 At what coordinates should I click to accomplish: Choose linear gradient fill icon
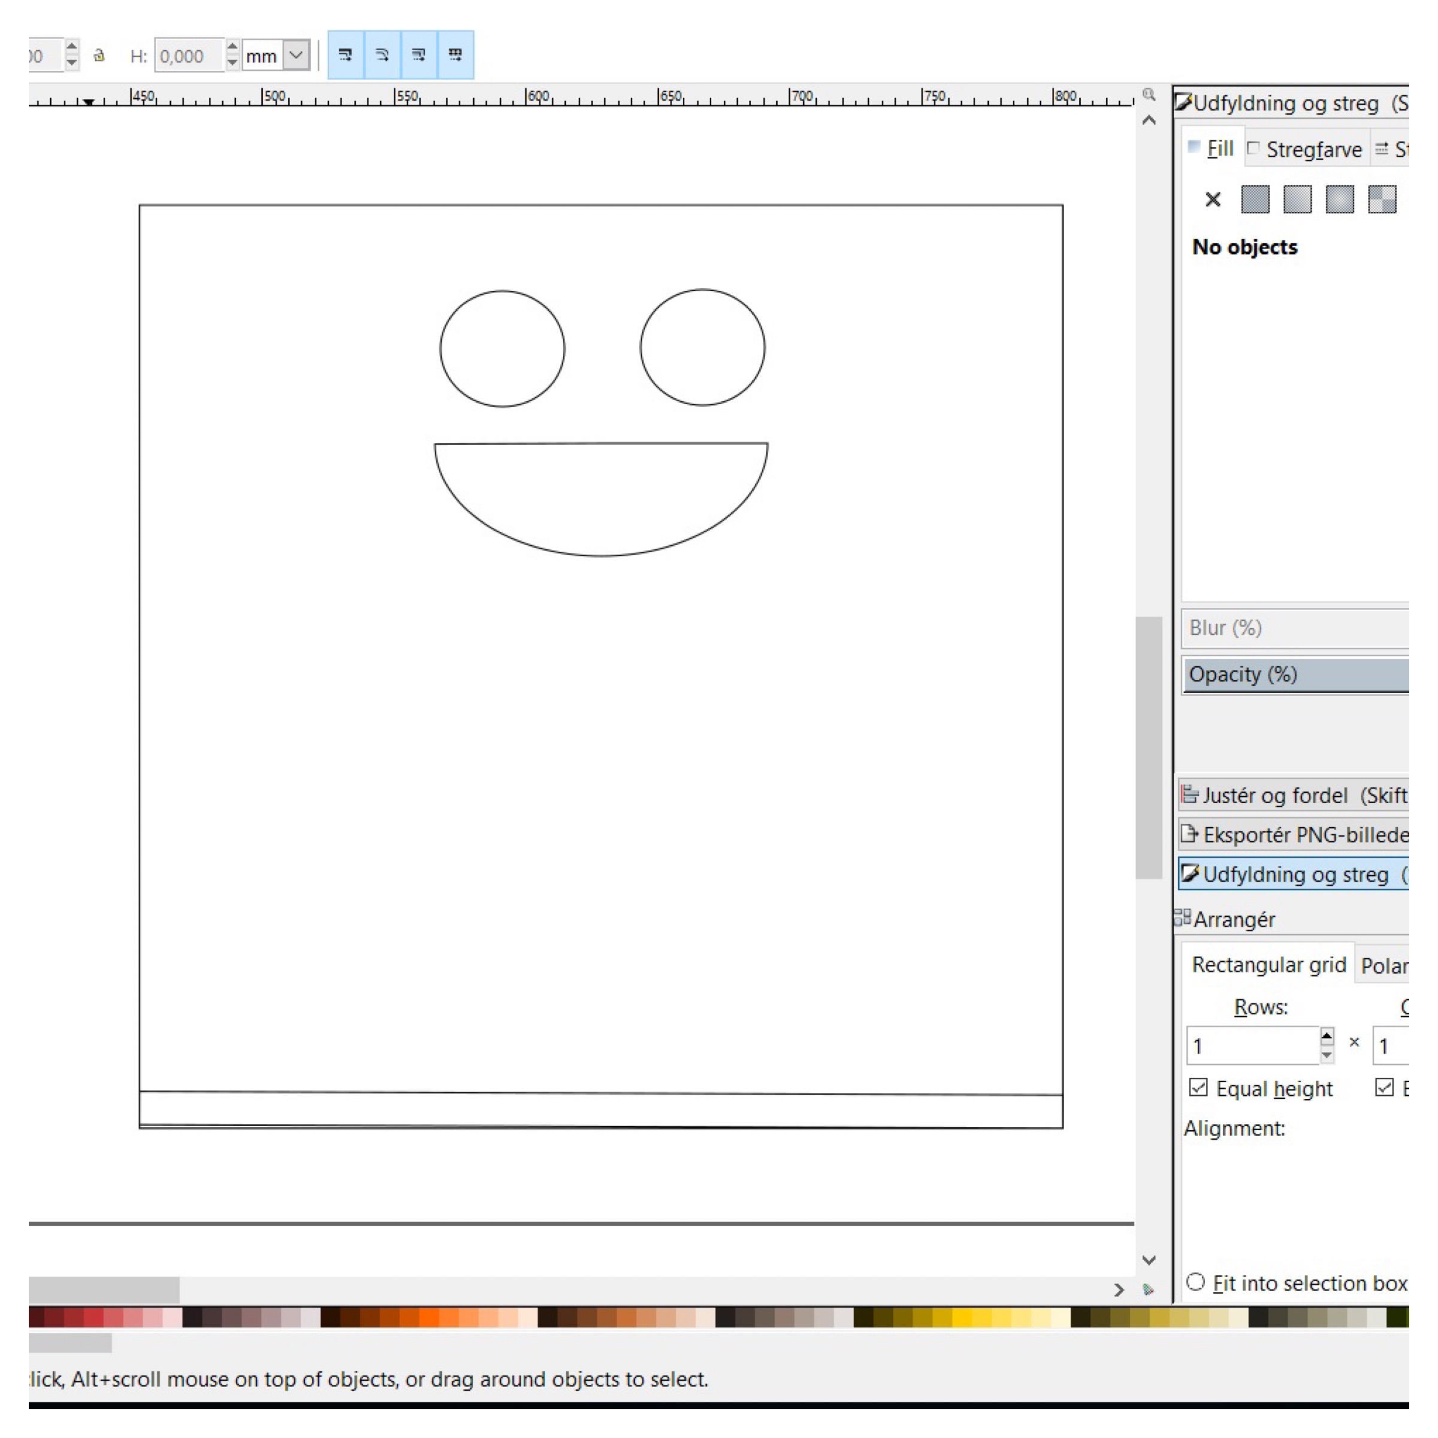click(1297, 200)
